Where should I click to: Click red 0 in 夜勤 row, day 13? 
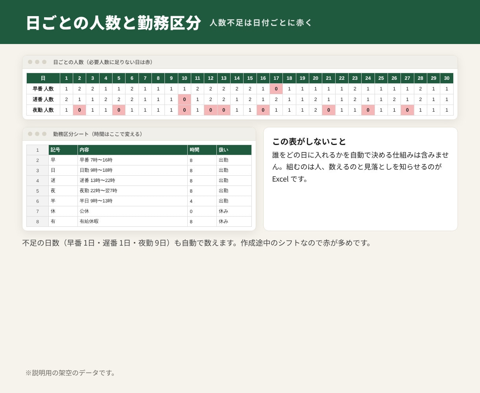point(223,110)
